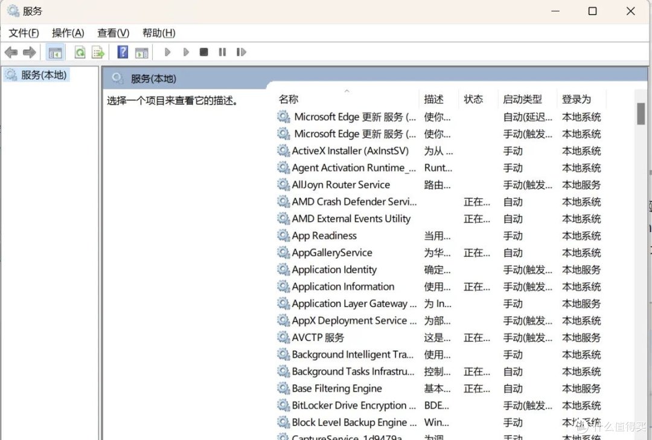Viewport: 652px width, 440px height.
Task: Click the vertical scrollbar thumb
Action: tap(641, 114)
